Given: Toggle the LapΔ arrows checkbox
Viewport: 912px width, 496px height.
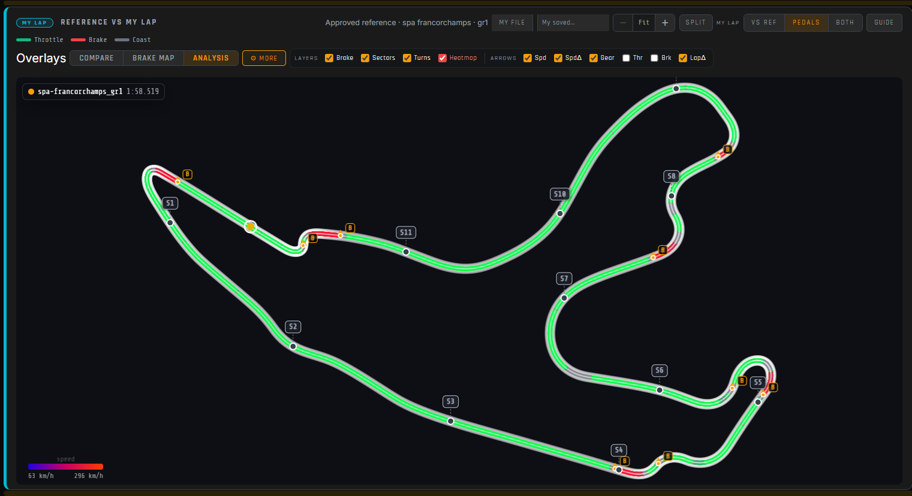Looking at the screenshot, I should (683, 58).
